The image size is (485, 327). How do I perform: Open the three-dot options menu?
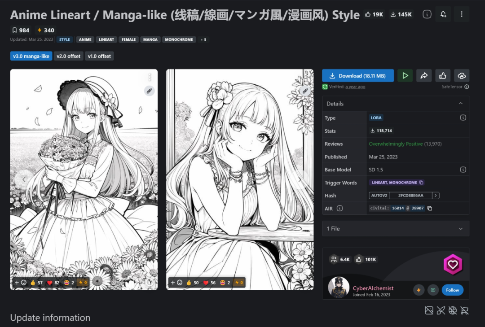point(462,14)
